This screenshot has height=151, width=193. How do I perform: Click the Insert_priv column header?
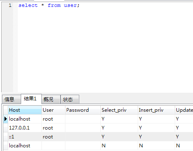[156, 110]
